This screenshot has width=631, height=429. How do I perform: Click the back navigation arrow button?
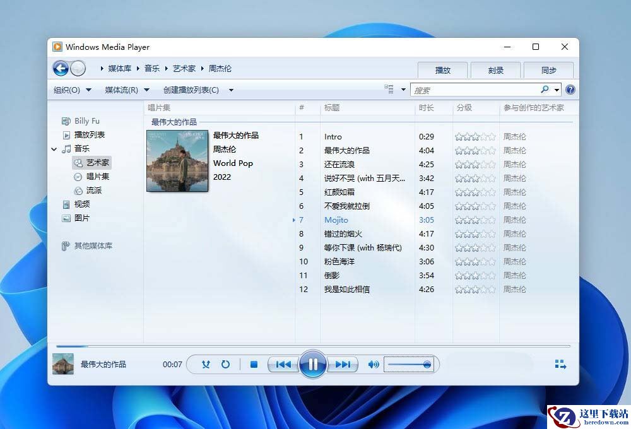[61, 68]
